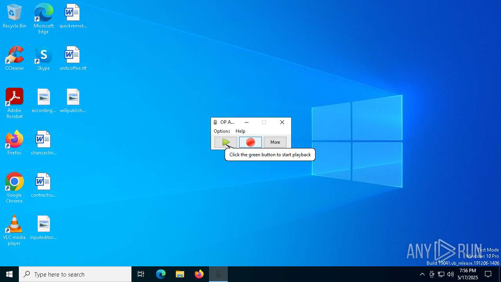Launch Microsoft Edge from the taskbar
501x282 pixels.
[161, 274]
